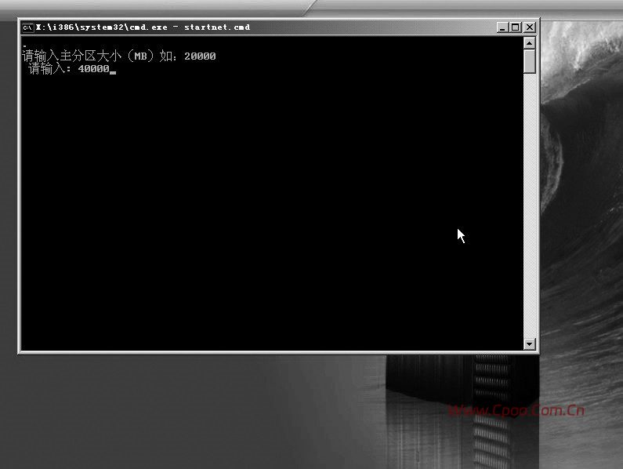The width and height of the screenshot is (623, 469).
Task: Maximize the cmd.exe console window
Action: pyautogui.click(x=516, y=27)
